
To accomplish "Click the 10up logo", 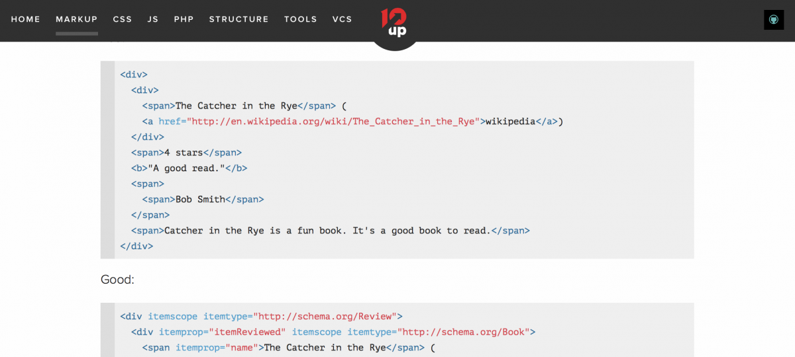I will click(x=394, y=23).
